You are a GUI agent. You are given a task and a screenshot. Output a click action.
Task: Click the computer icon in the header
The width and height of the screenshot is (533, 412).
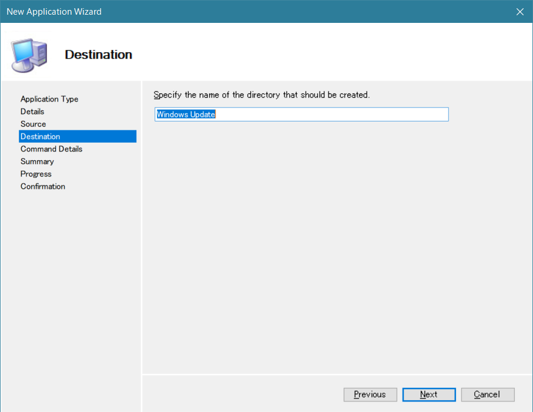[29, 55]
